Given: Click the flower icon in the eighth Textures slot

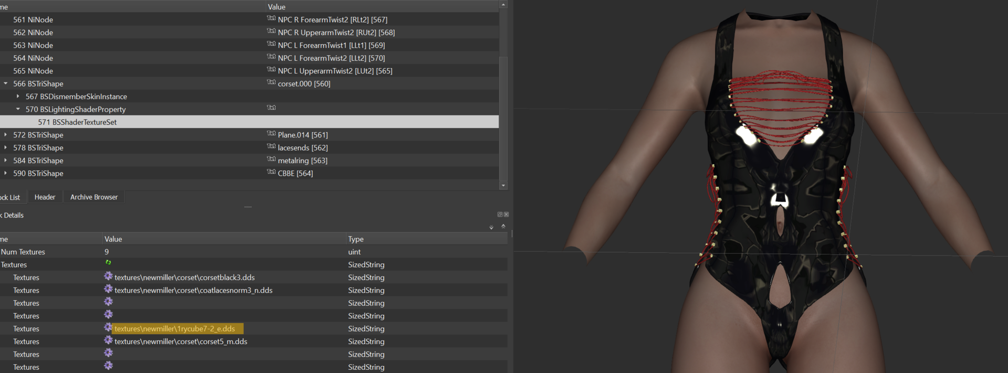Looking at the screenshot, I should pos(108,366).
